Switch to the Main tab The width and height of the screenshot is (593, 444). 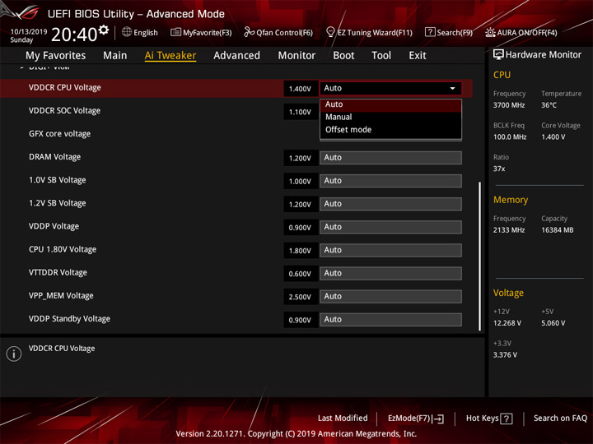coord(115,56)
